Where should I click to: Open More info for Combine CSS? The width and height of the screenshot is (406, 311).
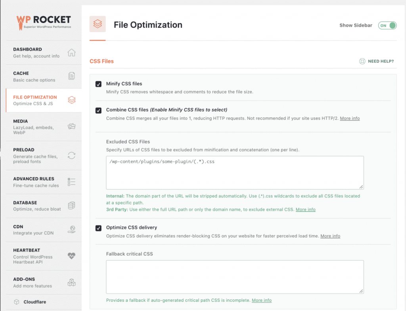[350, 118]
